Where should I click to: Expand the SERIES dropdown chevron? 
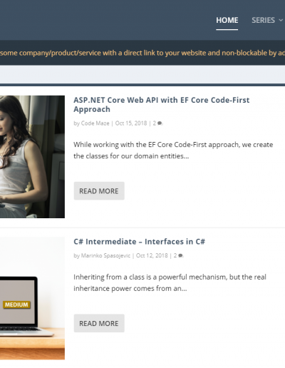click(281, 20)
